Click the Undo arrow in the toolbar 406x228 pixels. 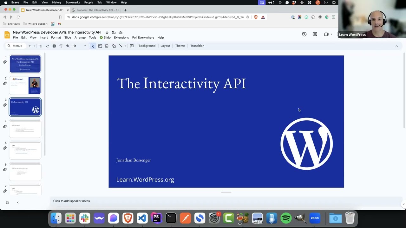[x=41, y=46]
